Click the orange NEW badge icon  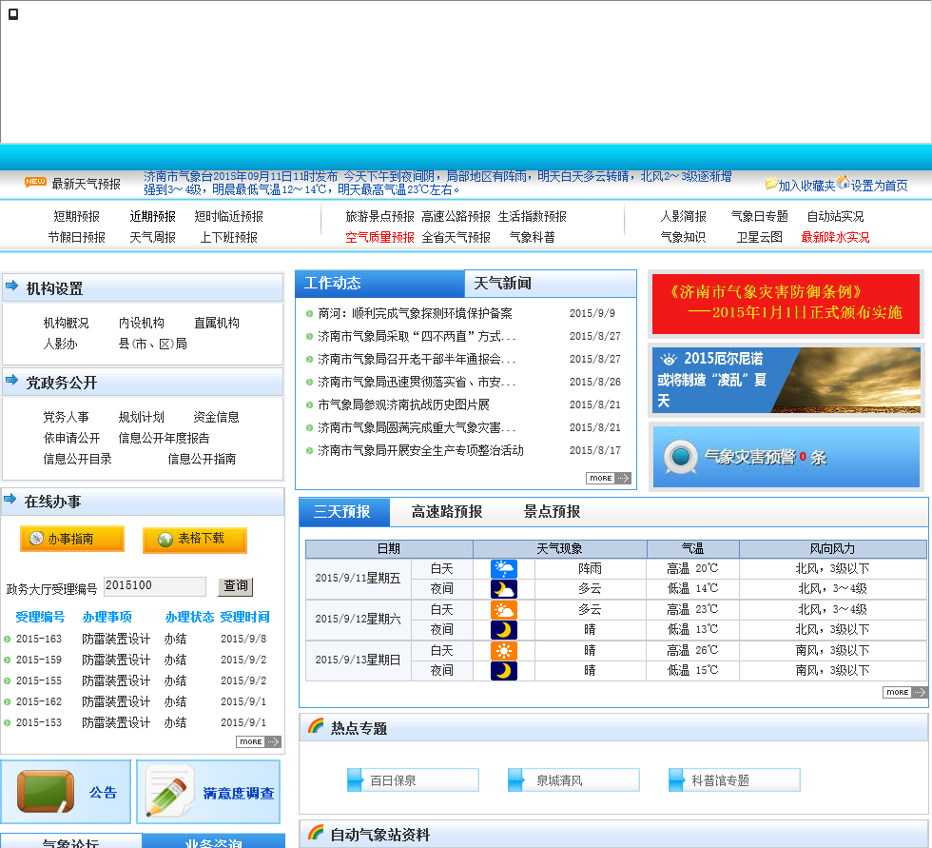(35, 182)
